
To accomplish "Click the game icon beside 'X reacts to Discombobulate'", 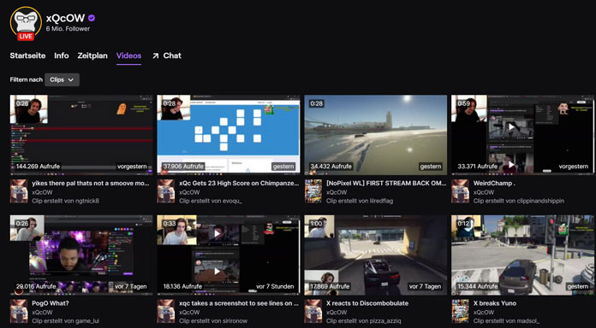I will [313, 311].
